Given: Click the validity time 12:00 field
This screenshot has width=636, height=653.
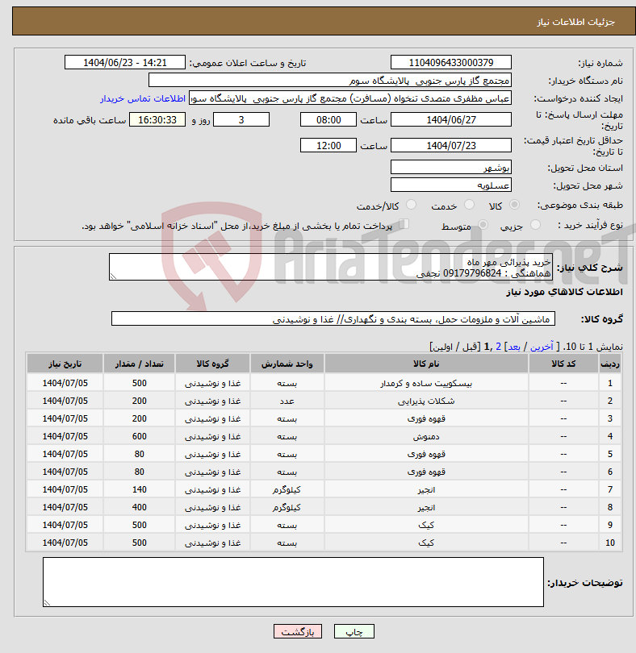Looking at the screenshot, I should [328, 145].
